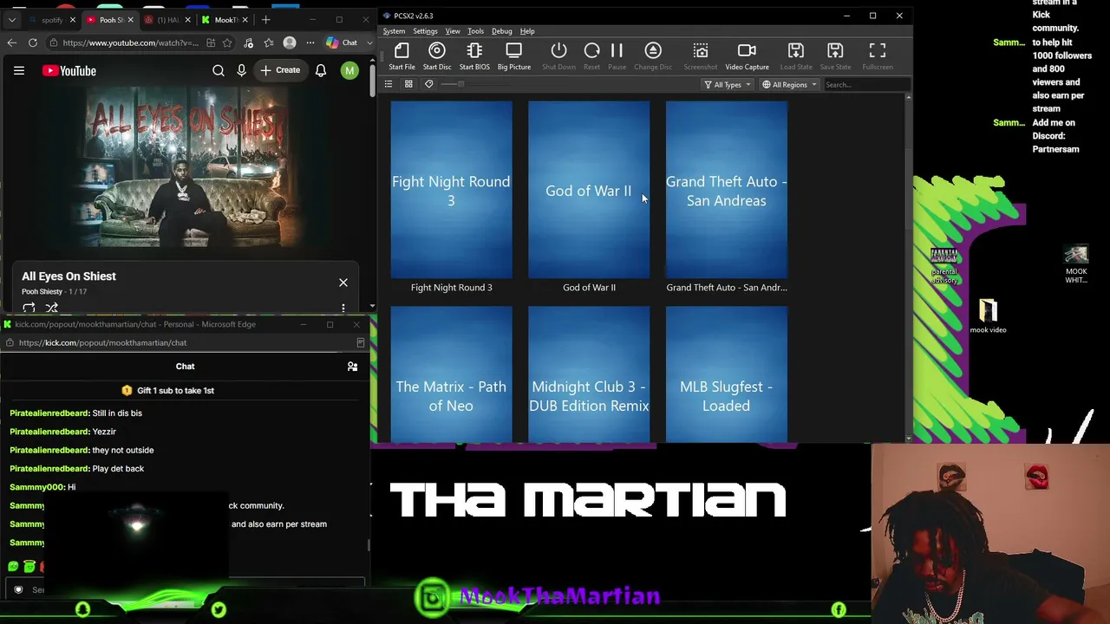1110x624 pixels.
Task: Open Big Picture mode in PCSX2
Action: coord(514,56)
